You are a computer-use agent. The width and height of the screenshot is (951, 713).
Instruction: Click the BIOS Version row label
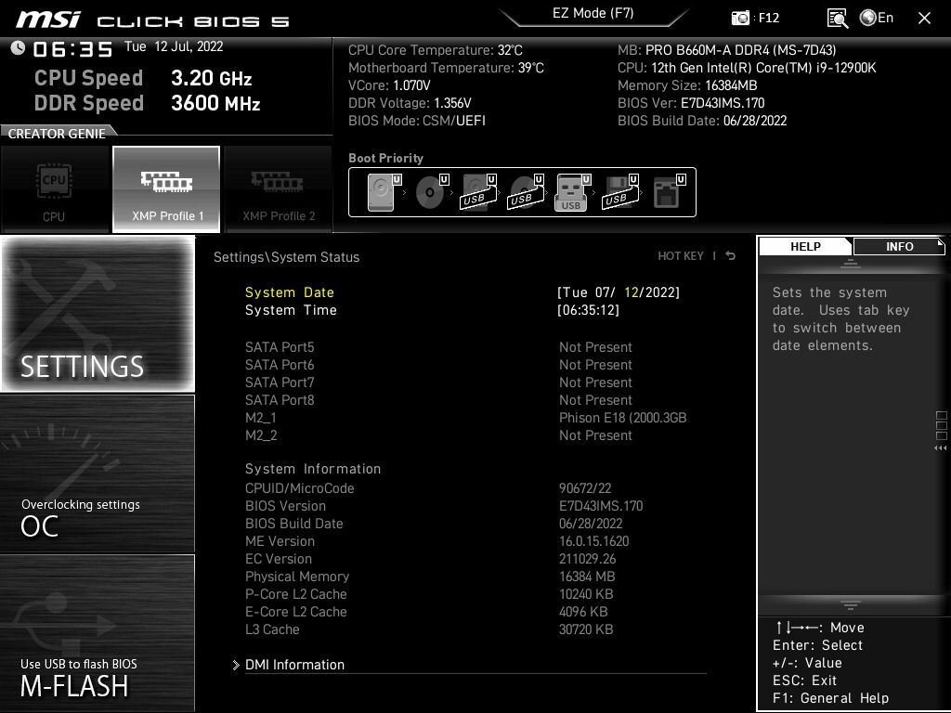(x=285, y=506)
